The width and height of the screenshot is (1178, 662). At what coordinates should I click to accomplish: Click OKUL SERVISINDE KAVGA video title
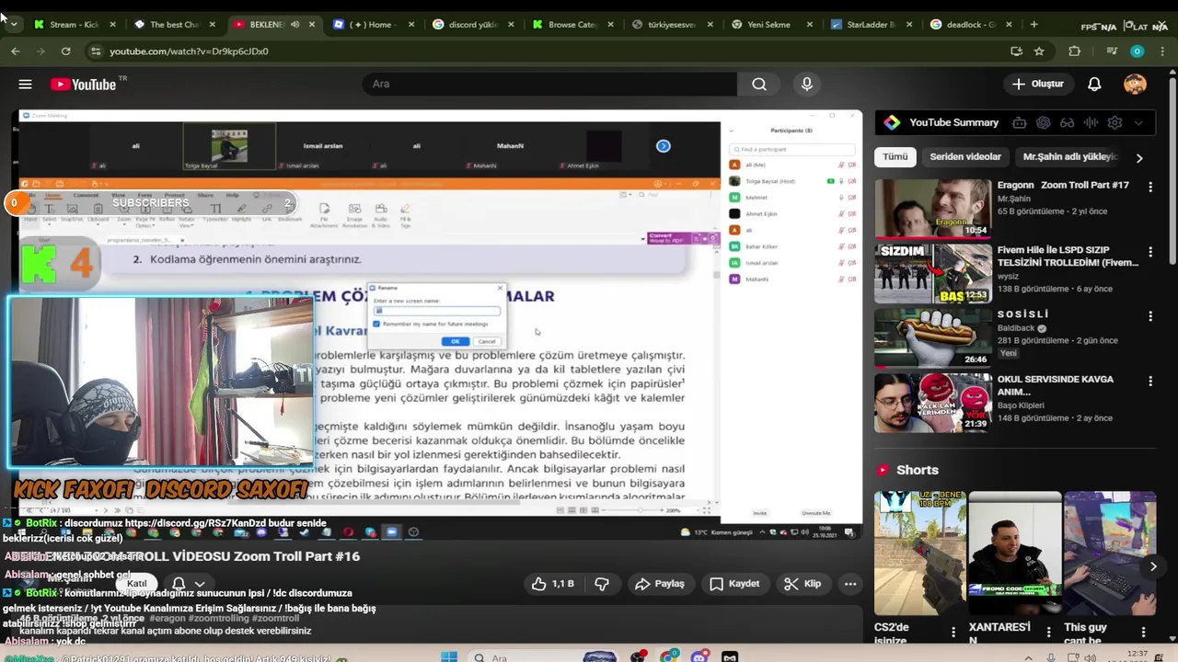[x=1056, y=385]
